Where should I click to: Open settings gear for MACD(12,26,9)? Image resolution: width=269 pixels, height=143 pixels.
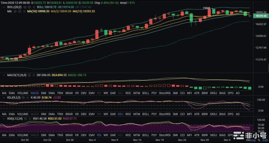click(x=29, y=75)
